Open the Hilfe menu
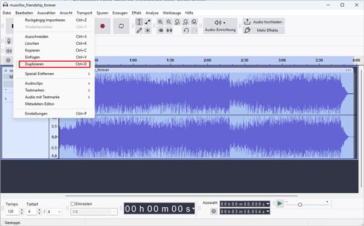This screenshot has height=226, width=364. [189, 13]
